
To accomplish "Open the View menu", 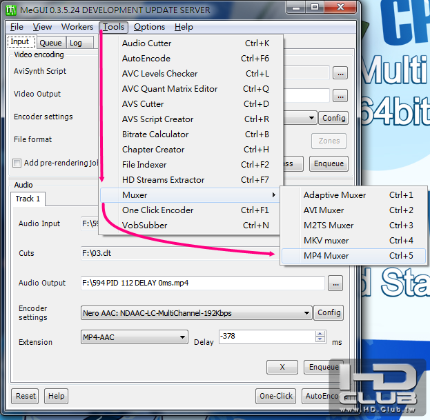I will 42,27.
